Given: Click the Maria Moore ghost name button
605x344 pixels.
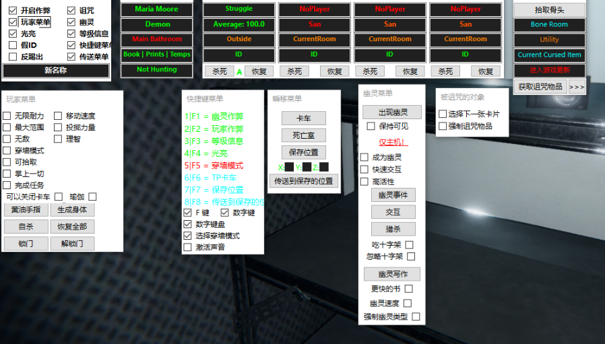Looking at the screenshot, I should click(157, 9).
